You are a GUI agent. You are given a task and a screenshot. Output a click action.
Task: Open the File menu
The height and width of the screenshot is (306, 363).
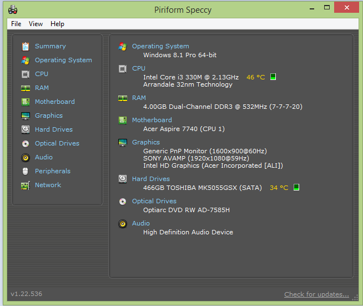[x=16, y=24]
